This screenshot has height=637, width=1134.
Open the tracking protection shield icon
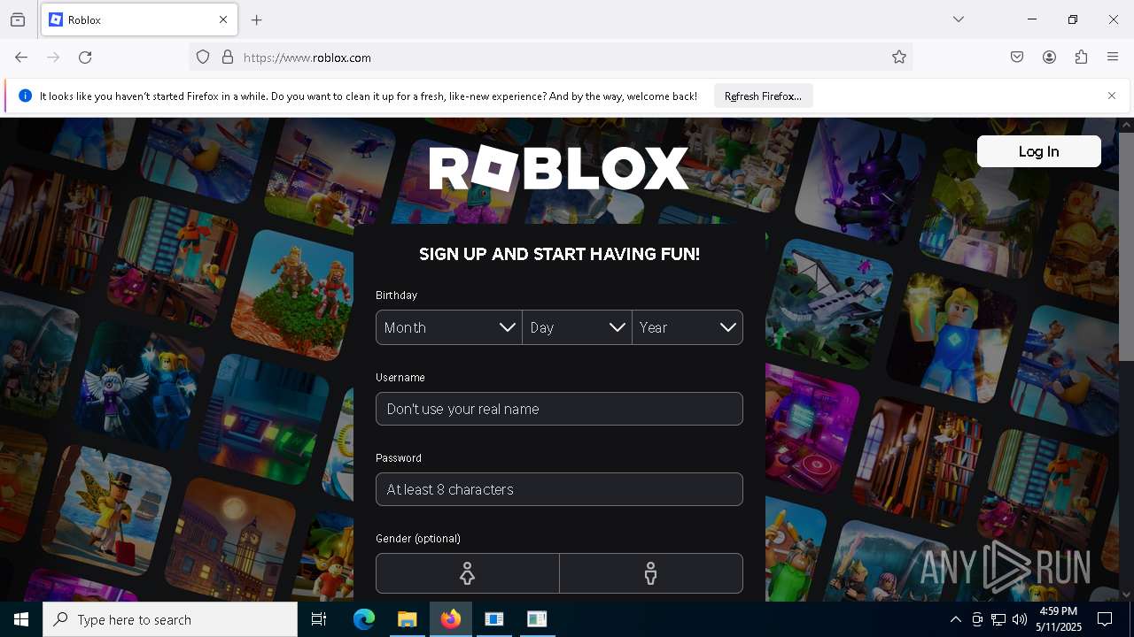(203, 58)
